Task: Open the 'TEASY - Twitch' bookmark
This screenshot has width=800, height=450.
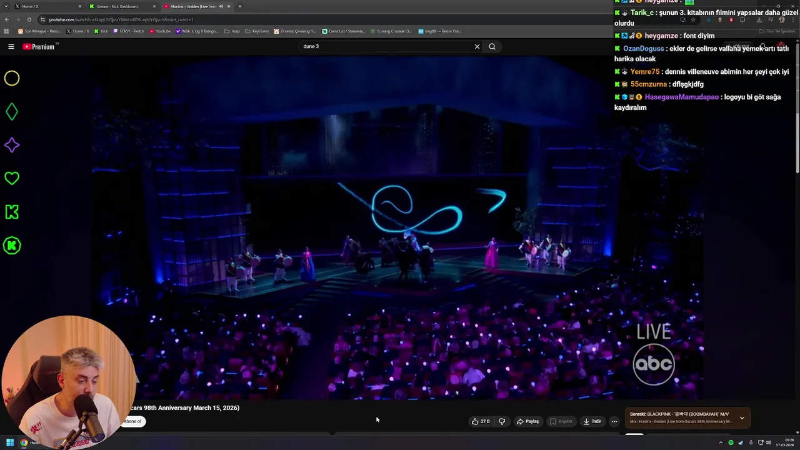Action: (129, 31)
